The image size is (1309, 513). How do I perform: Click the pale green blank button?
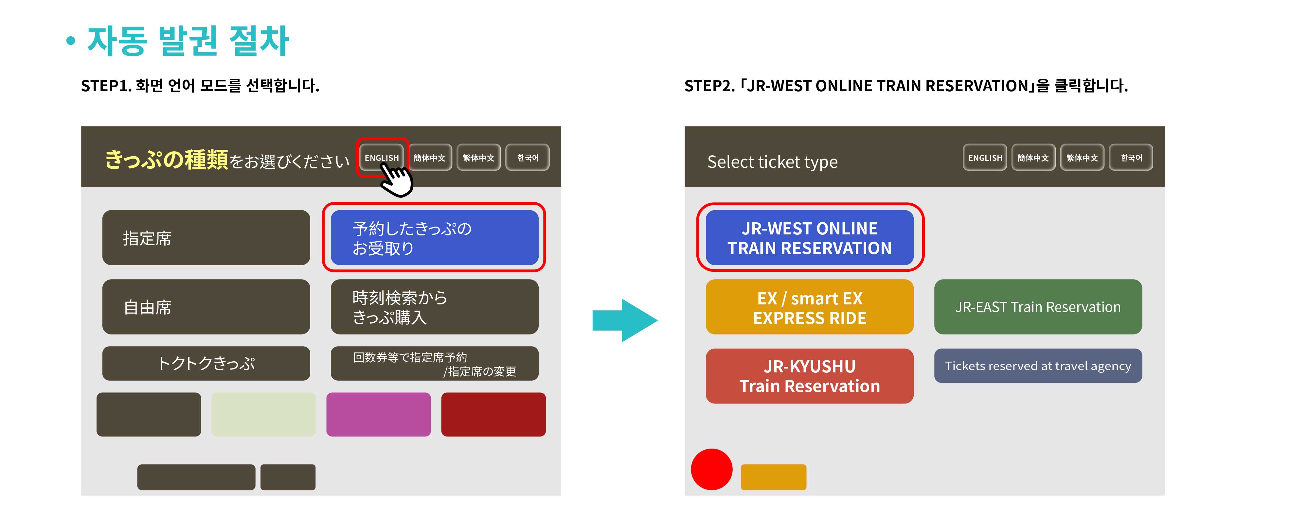pos(263,415)
